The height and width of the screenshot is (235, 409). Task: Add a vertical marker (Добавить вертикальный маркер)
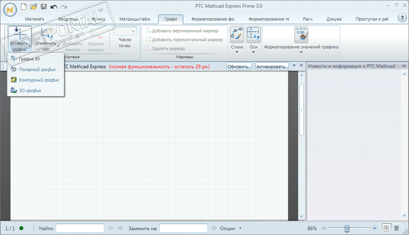182,31
